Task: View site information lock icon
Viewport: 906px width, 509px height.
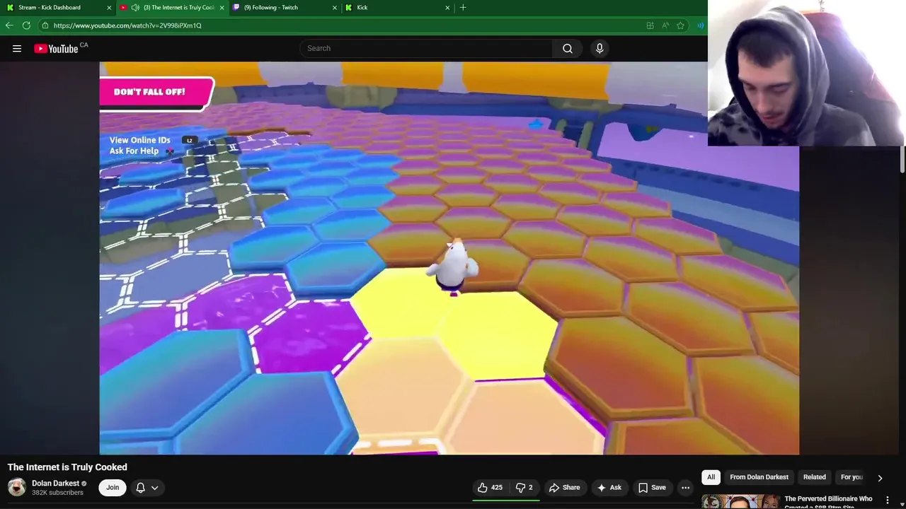Action: click(45, 25)
